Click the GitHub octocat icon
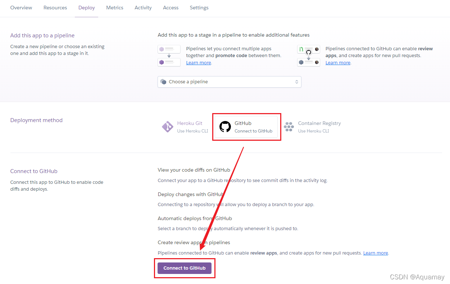The image size is (450, 284). tap(225, 127)
